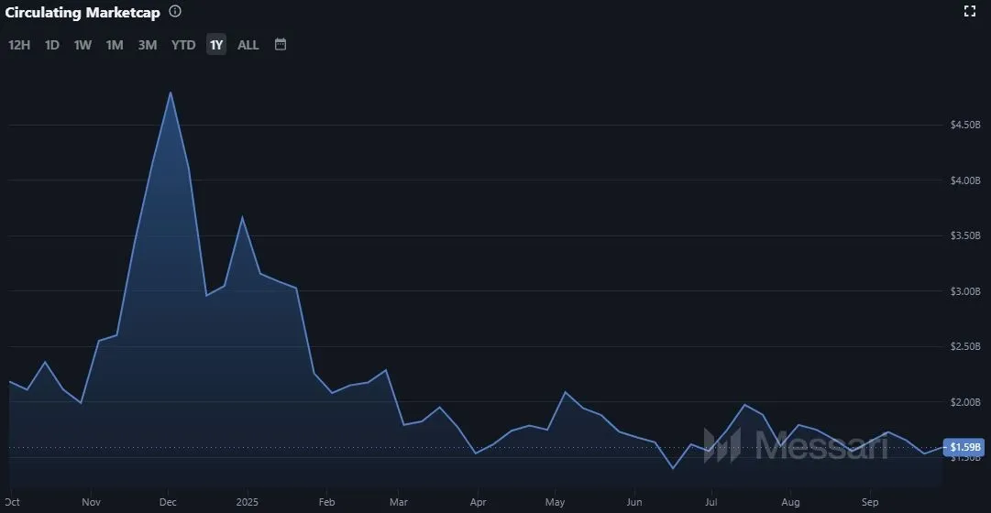This screenshot has width=991, height=513.
Task: Click the $1.59B current value label
Action: [965, 448]
